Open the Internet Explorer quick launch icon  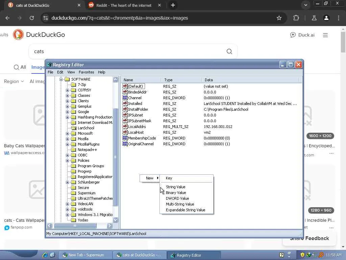pos(45,255)
